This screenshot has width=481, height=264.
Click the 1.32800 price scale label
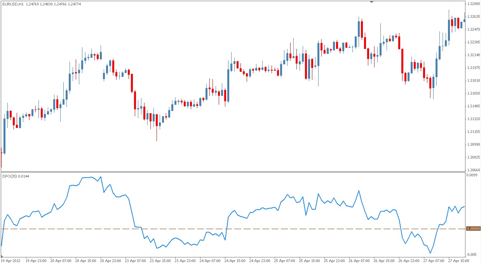pyautogui.click(x=474, y=4)
